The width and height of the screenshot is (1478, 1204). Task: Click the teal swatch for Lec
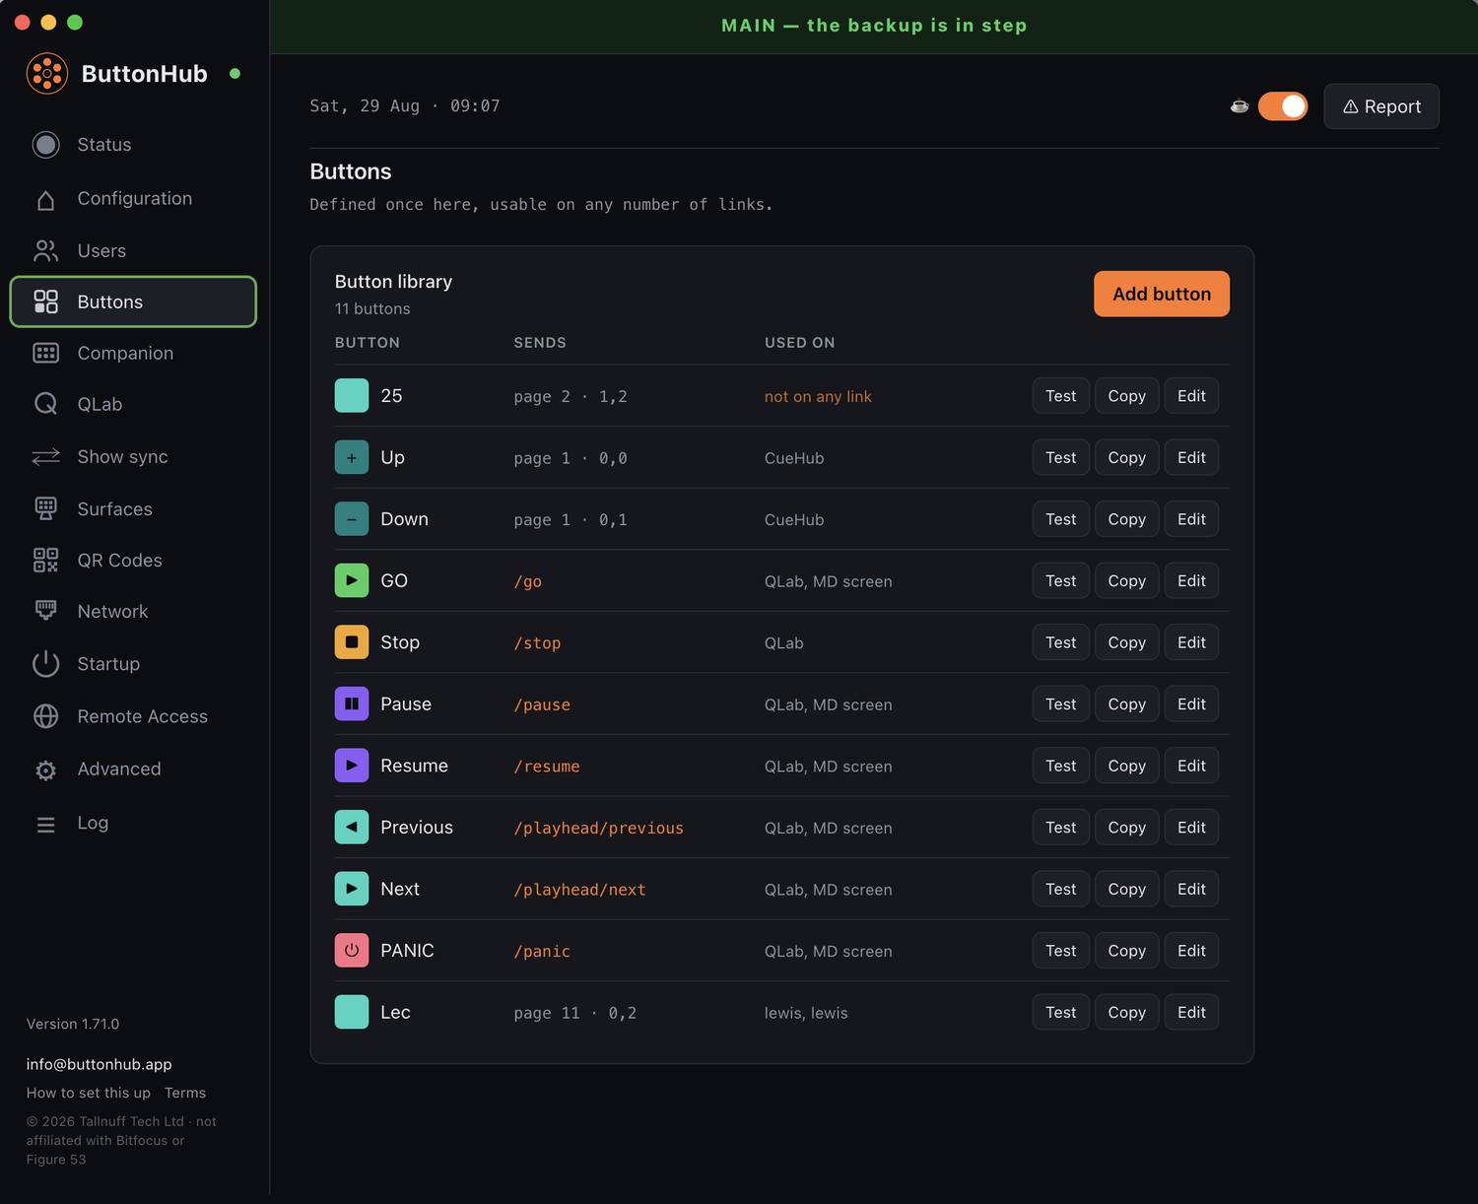click(352, 1012)
